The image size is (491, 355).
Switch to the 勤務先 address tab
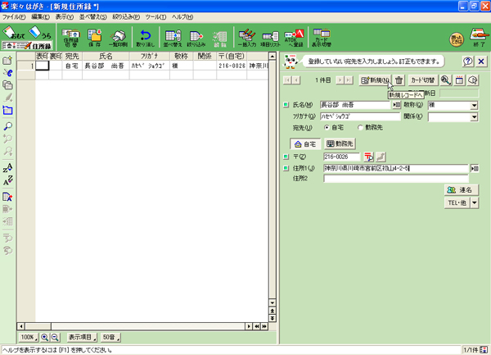click(340, 143)
